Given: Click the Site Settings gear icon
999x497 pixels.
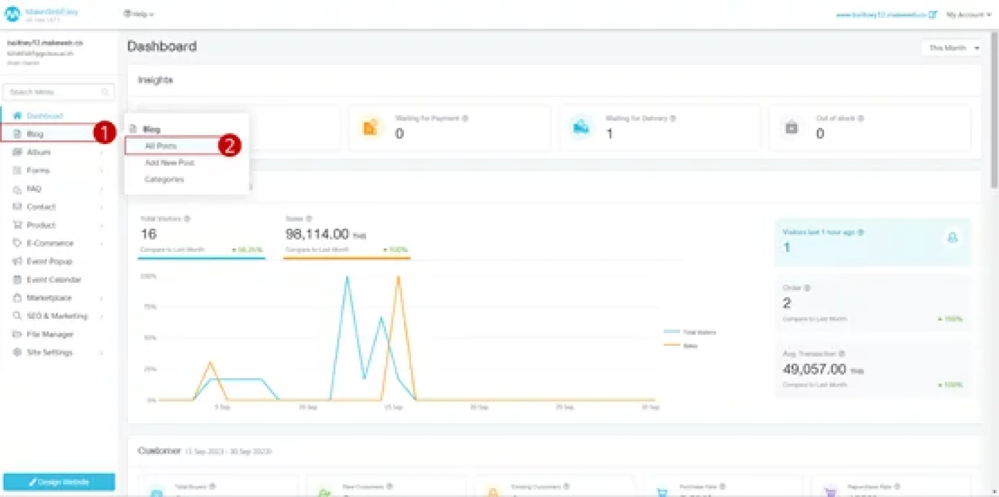Looking at the screenshot, I should click(x=17, y=352).
